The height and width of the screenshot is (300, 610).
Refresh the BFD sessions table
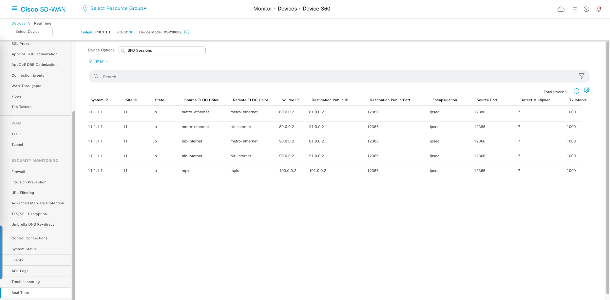577,91
